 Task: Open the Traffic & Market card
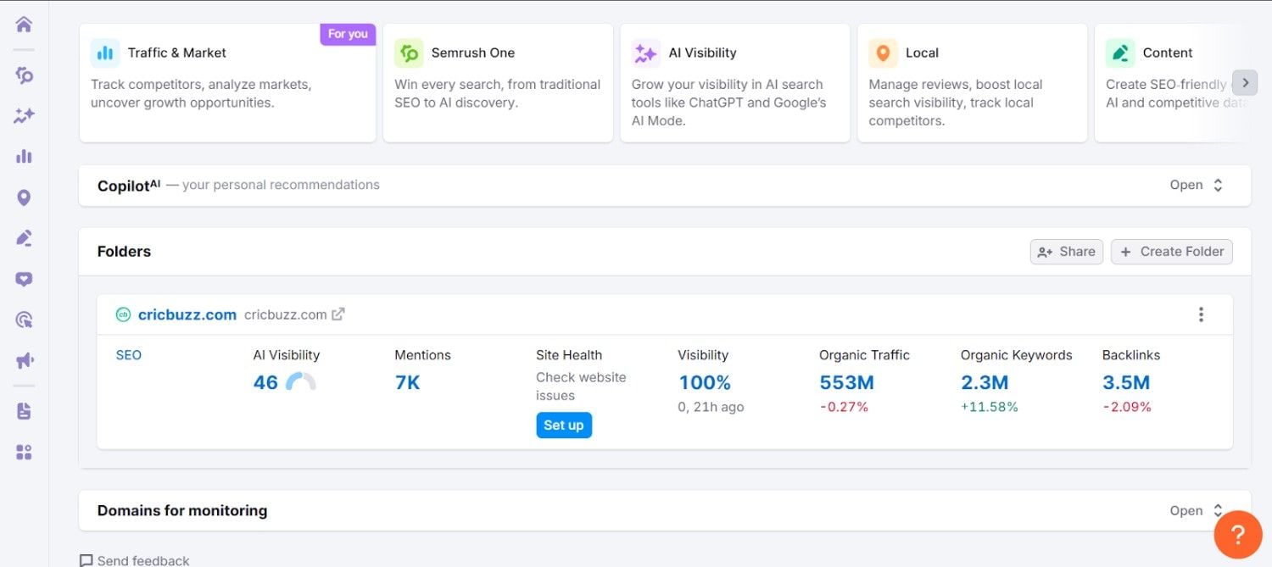point(227,82)
